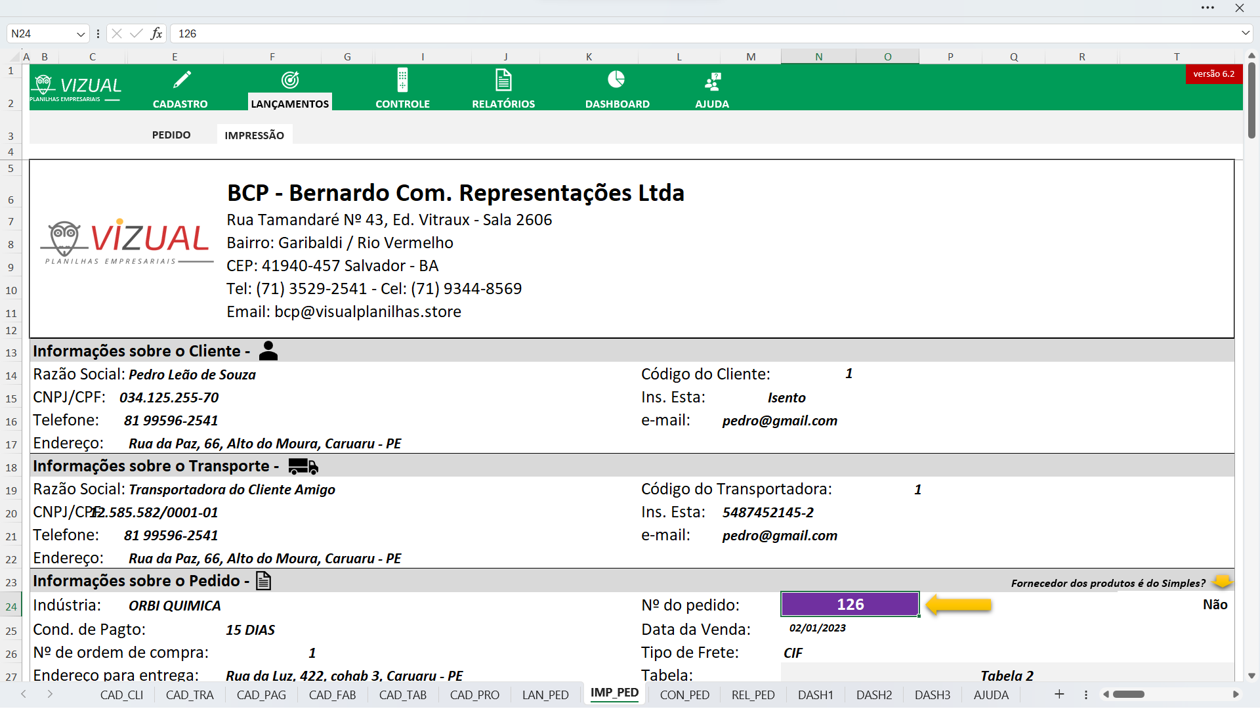1260x709 pixels.
Task: Open the CAD_TAB sheet tab
Action: pyautogui.click(x=403, y=695)
